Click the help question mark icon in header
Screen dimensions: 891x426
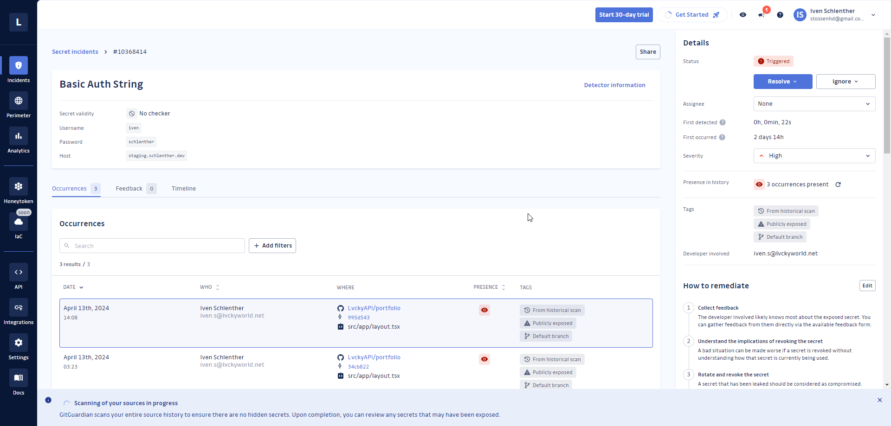click(780, 15)
